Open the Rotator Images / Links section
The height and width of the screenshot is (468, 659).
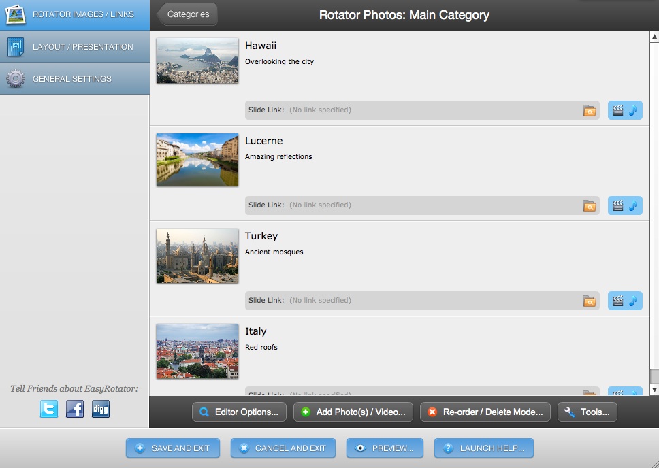(75, 15)
